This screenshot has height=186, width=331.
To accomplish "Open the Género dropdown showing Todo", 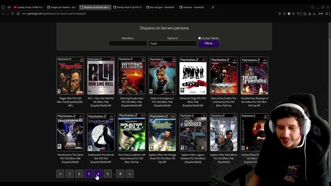I will click(173, 43).
